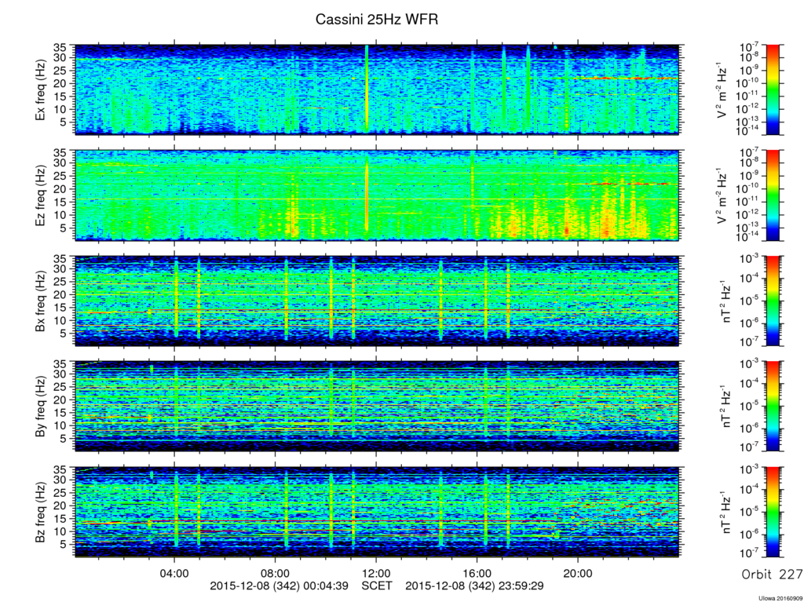Click the 20:00 time axis label

(578, 573)
